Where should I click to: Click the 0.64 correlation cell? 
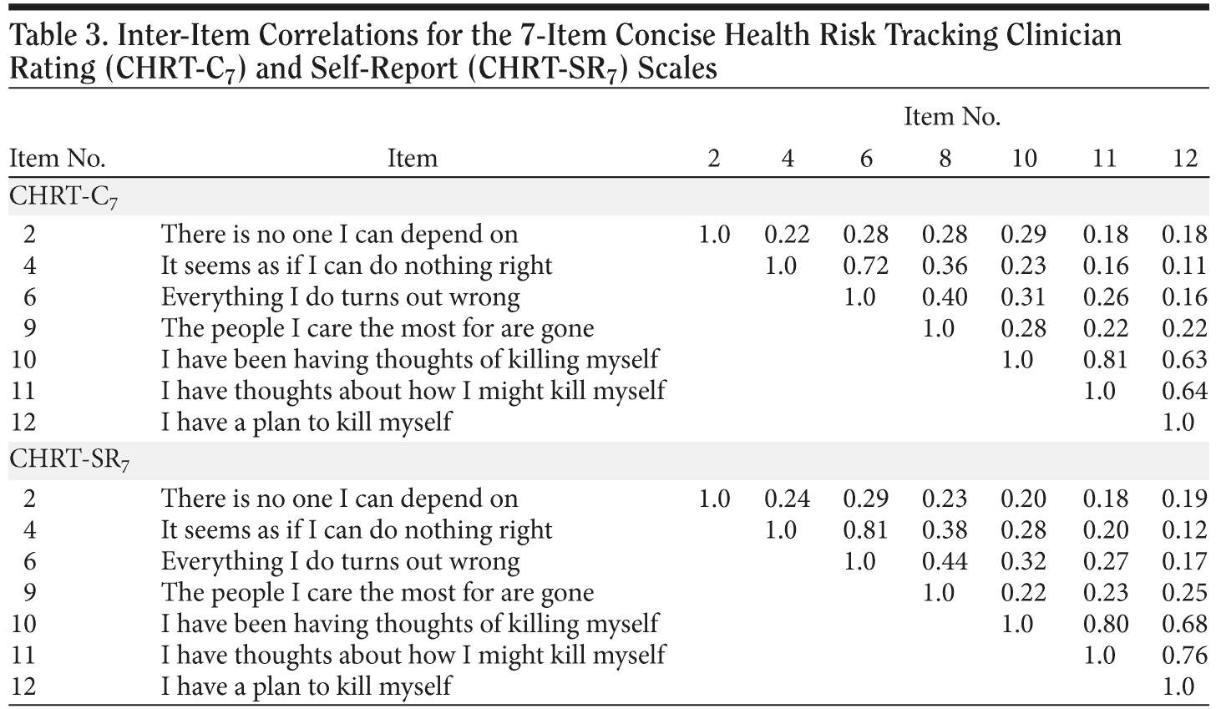click(x=1184, y=391)
